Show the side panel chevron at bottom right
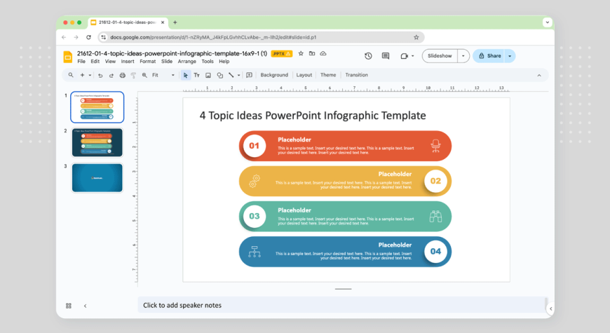Screen dimensions: 610x333 (x=550, y=309)
